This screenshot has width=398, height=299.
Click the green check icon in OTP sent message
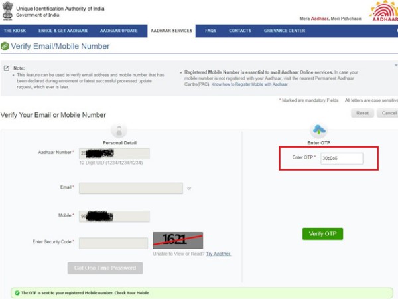(17, 293)
